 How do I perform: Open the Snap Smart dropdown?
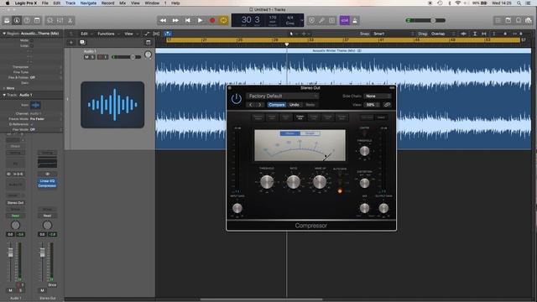pos(394,34)
